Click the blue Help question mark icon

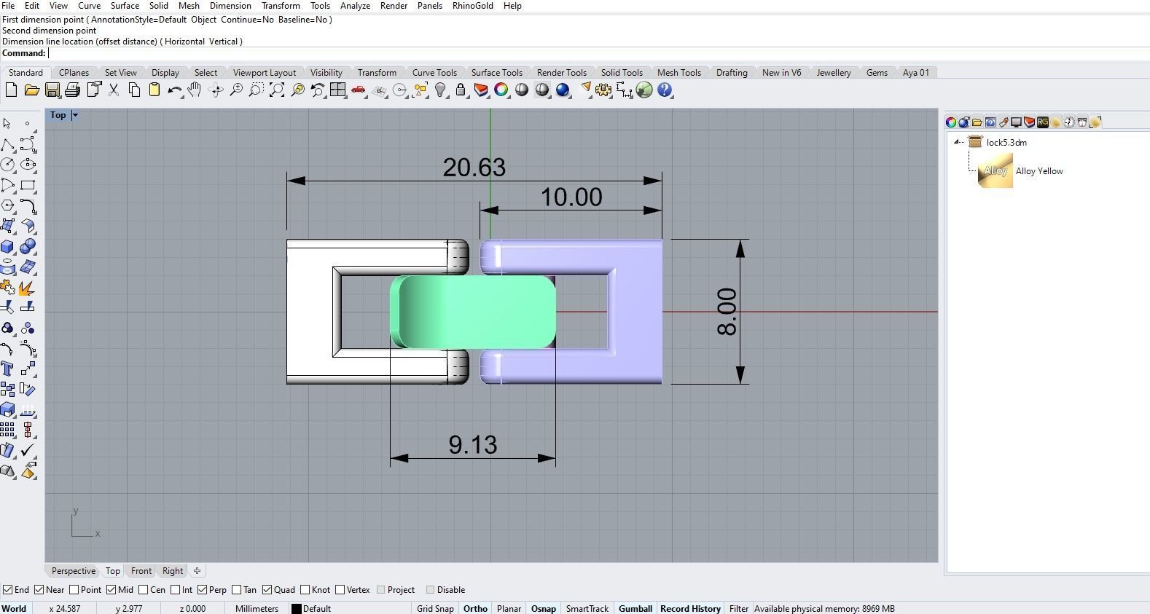tap(665, 90)
